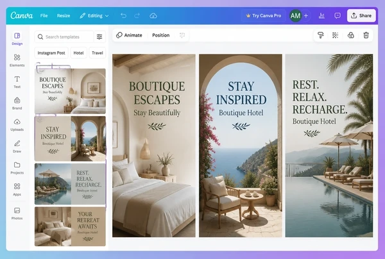The height and width of the screenshot is (259, 385).
Task: Select leaf ornament on Stay Inspired page
Action: click(x=241, y=126)
